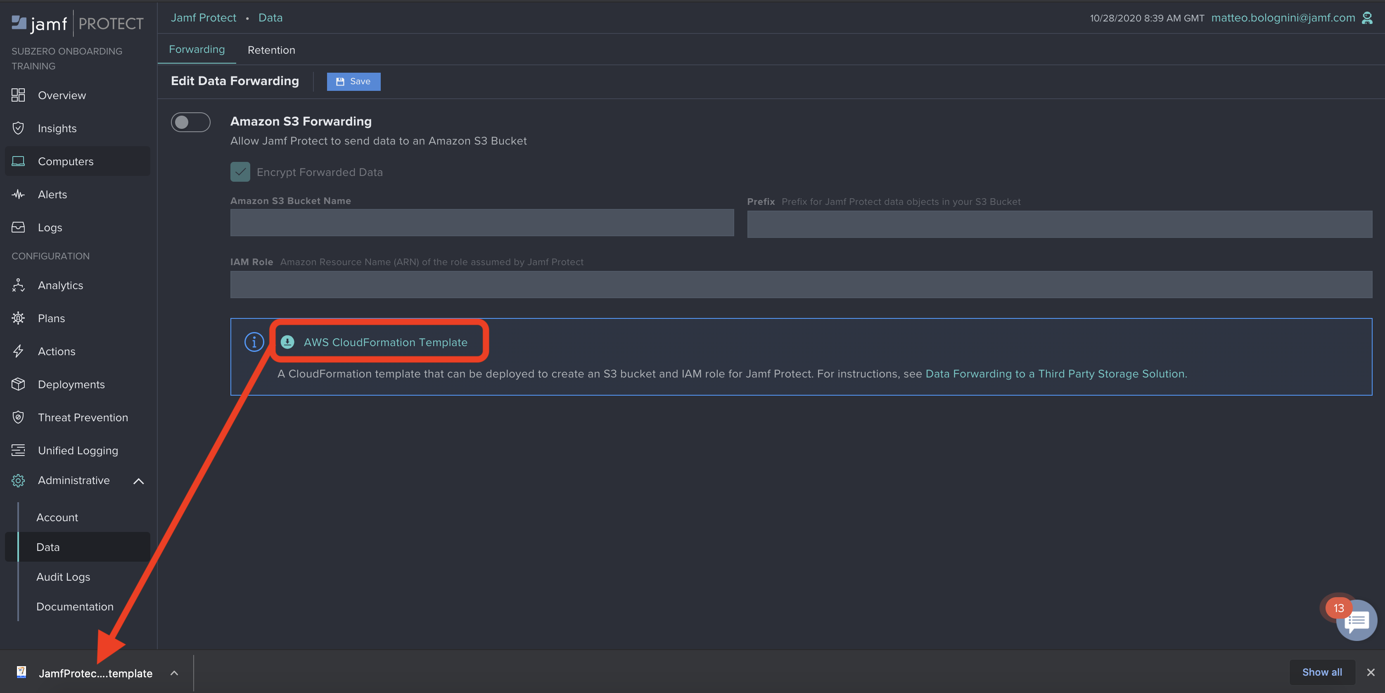Click the CloudFormation download icon

288,342
